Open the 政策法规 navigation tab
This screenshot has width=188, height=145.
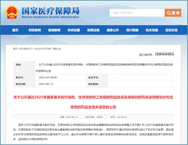pyautogui.click(x=93, y=30)
